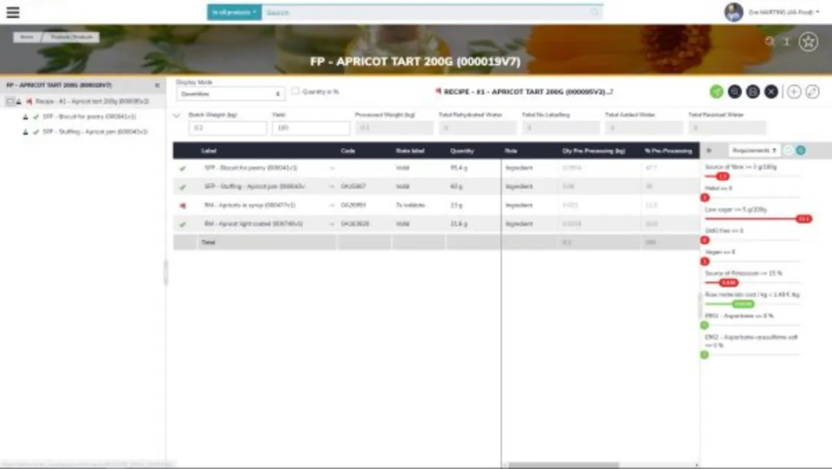Click the Batch Weight input field

pyautogui.click(x=227, y=128)
